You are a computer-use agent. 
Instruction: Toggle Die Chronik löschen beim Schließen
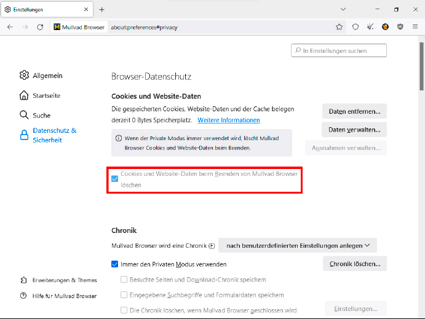coord(124,310)
